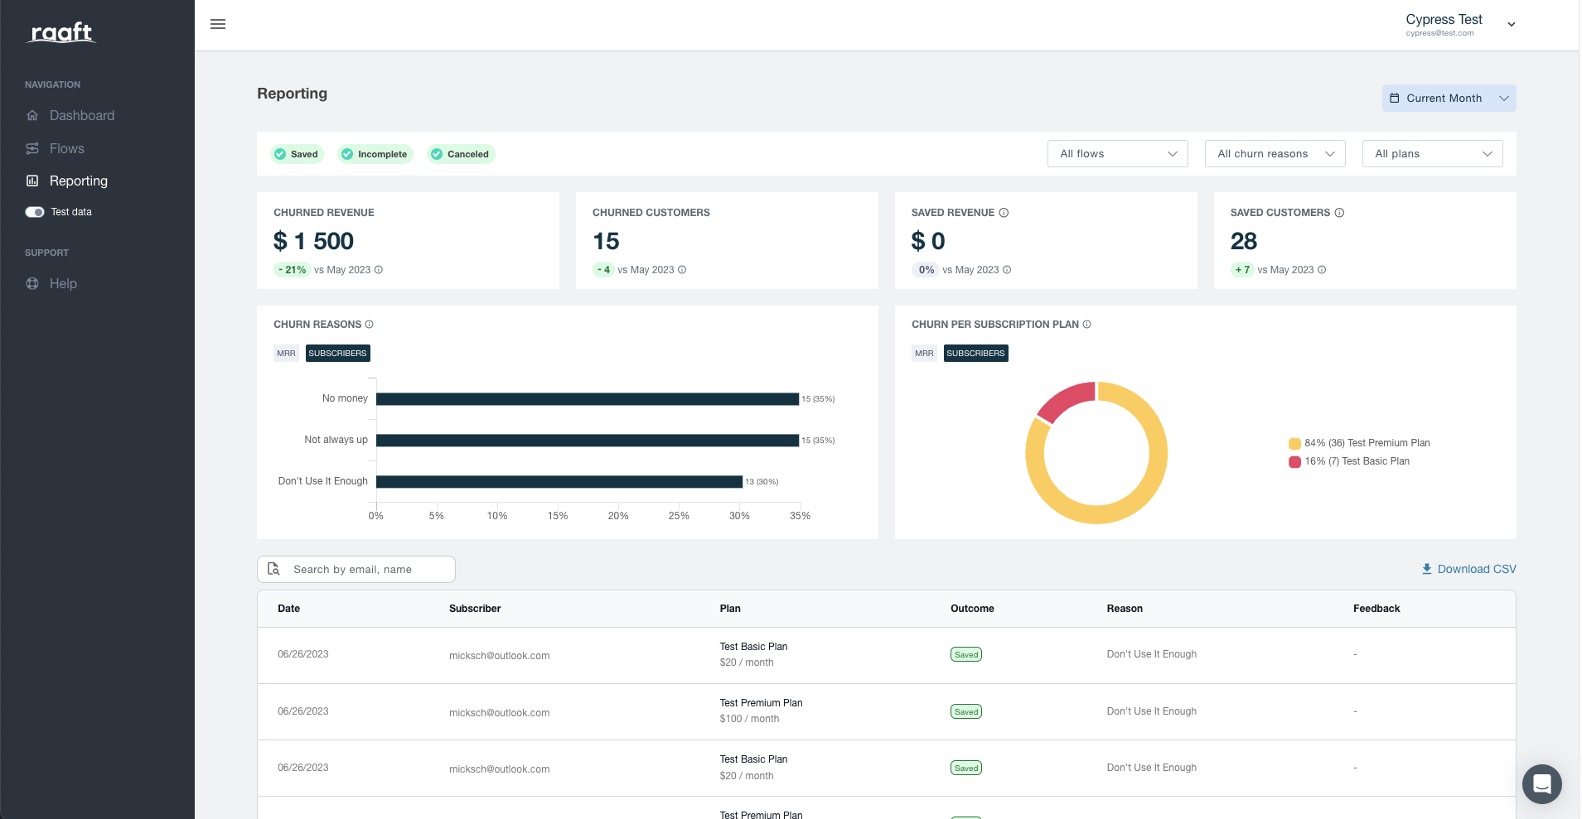The image size is (1582, 819).
Task: Click the red segment of donut chart
Action: tap(1069, 399)
